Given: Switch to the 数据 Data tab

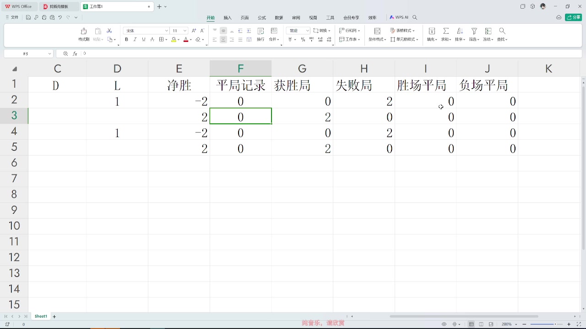Looking at the screenshot, I should (x=279, y=18).
